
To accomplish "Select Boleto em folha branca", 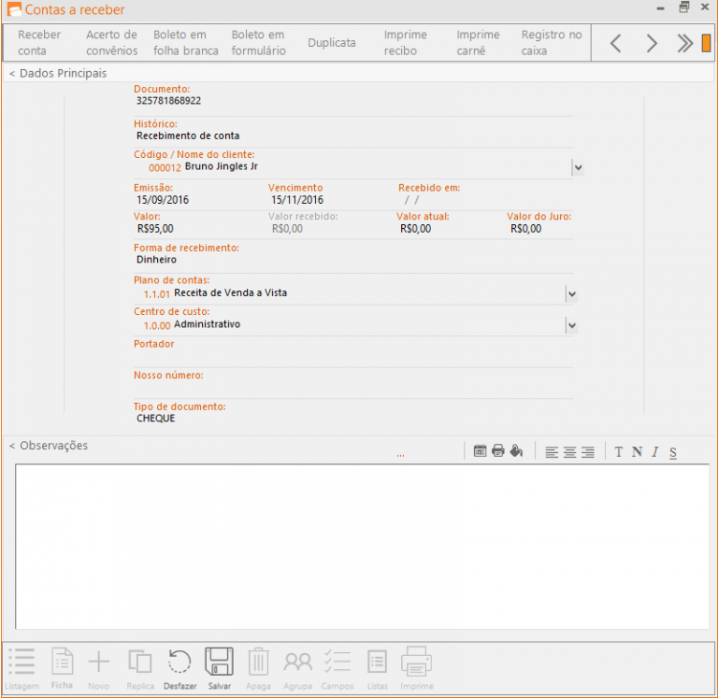I will (x=185, y=43).
